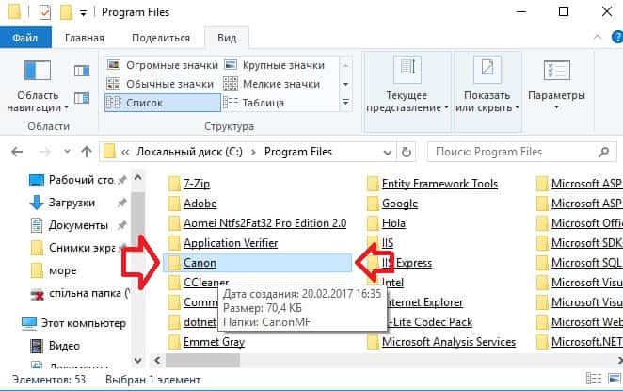Click the properties checkmark icon in title bar

tap(45, 12)
